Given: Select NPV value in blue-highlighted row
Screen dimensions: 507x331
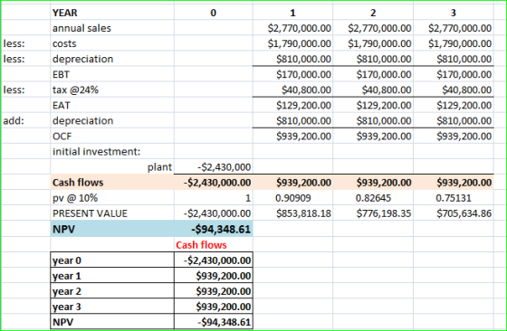Looking at the screenshot, I should (213, 229).
